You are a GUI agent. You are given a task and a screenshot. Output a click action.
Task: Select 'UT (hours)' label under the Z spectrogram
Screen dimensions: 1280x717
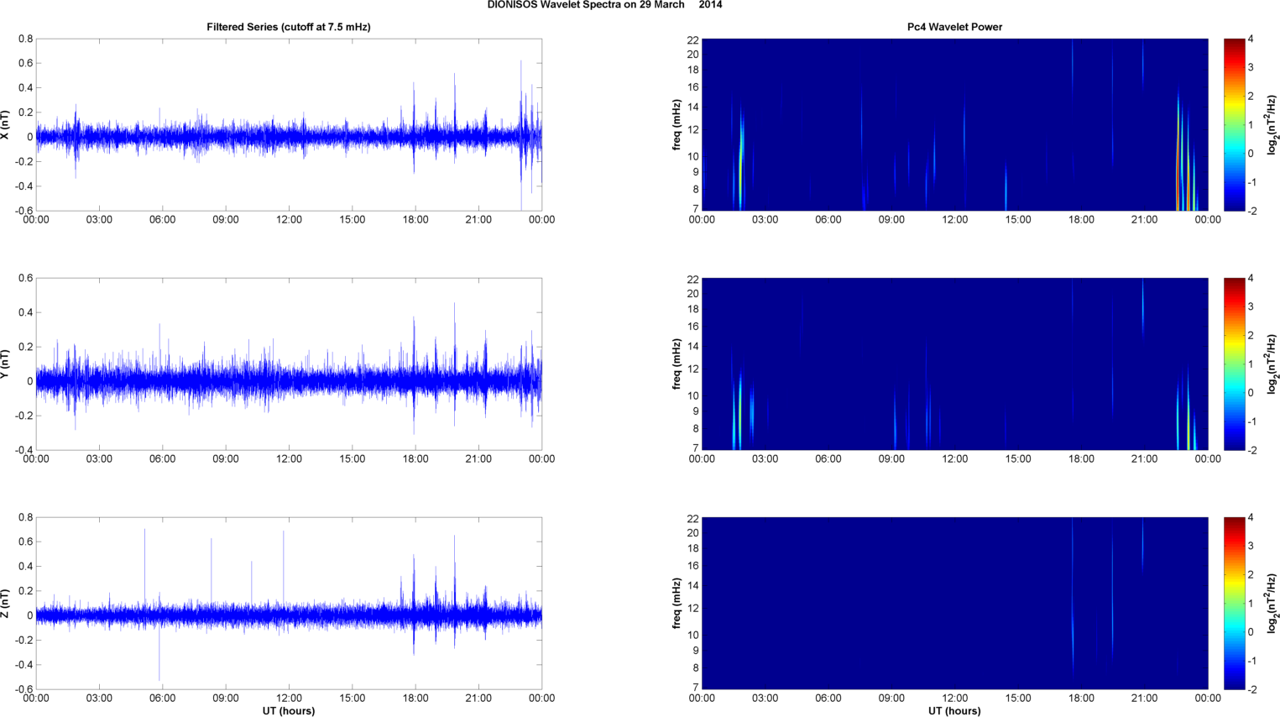click(954, 711)
